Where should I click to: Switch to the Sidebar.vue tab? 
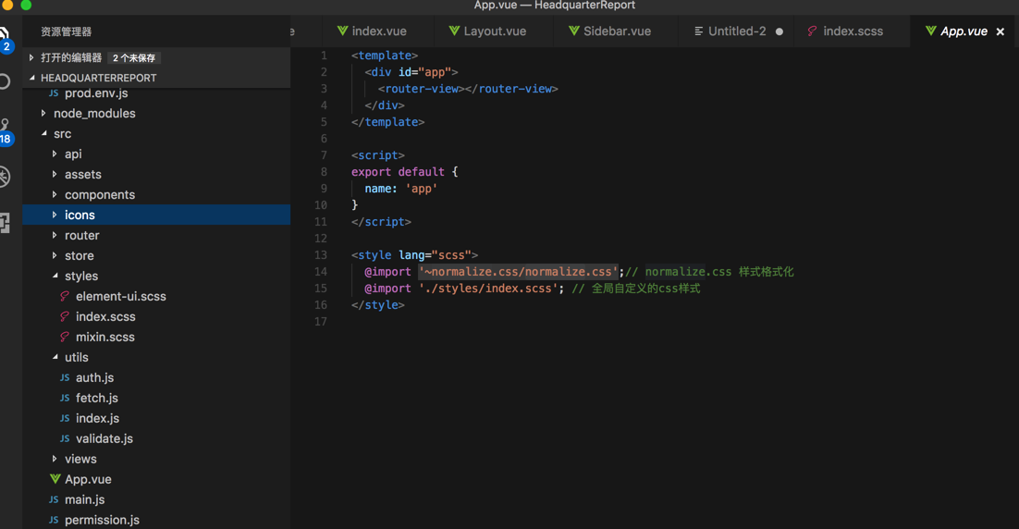click(617, 31)
